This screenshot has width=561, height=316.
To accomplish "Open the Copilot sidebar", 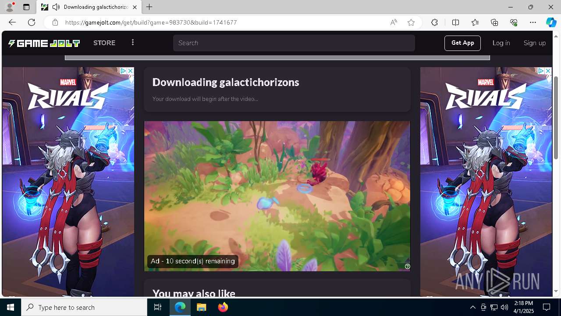I will click(x=551, y=22).
